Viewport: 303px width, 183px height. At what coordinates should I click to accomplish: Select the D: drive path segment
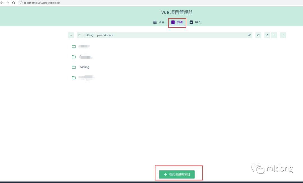(x=80, y=35)
